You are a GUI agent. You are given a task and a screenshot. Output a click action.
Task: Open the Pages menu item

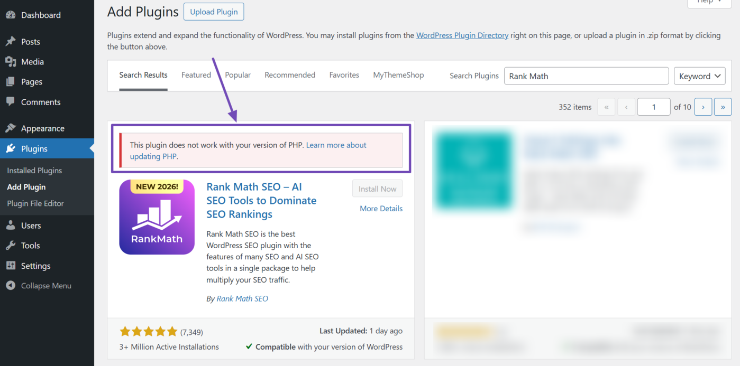(x=47, y=82)
